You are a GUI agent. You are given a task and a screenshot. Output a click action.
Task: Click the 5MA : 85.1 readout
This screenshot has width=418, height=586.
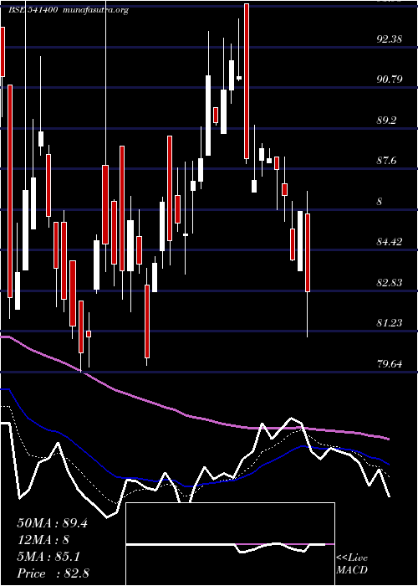point(48,557)
